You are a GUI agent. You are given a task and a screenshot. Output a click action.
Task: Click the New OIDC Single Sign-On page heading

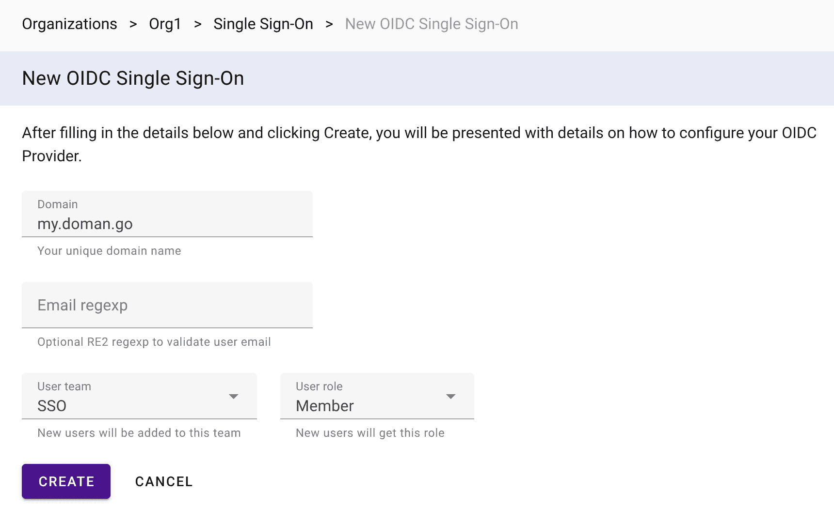coord(133,78)
